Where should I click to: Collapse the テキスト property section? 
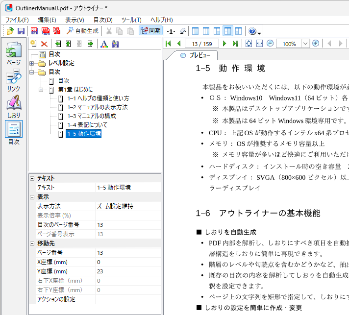click(x=32, y=178)
